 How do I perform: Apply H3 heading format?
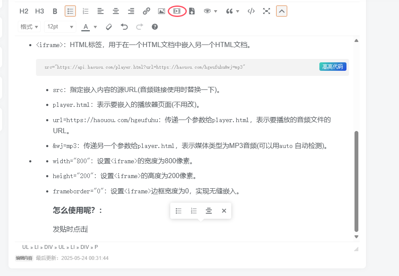click(39, 11)
